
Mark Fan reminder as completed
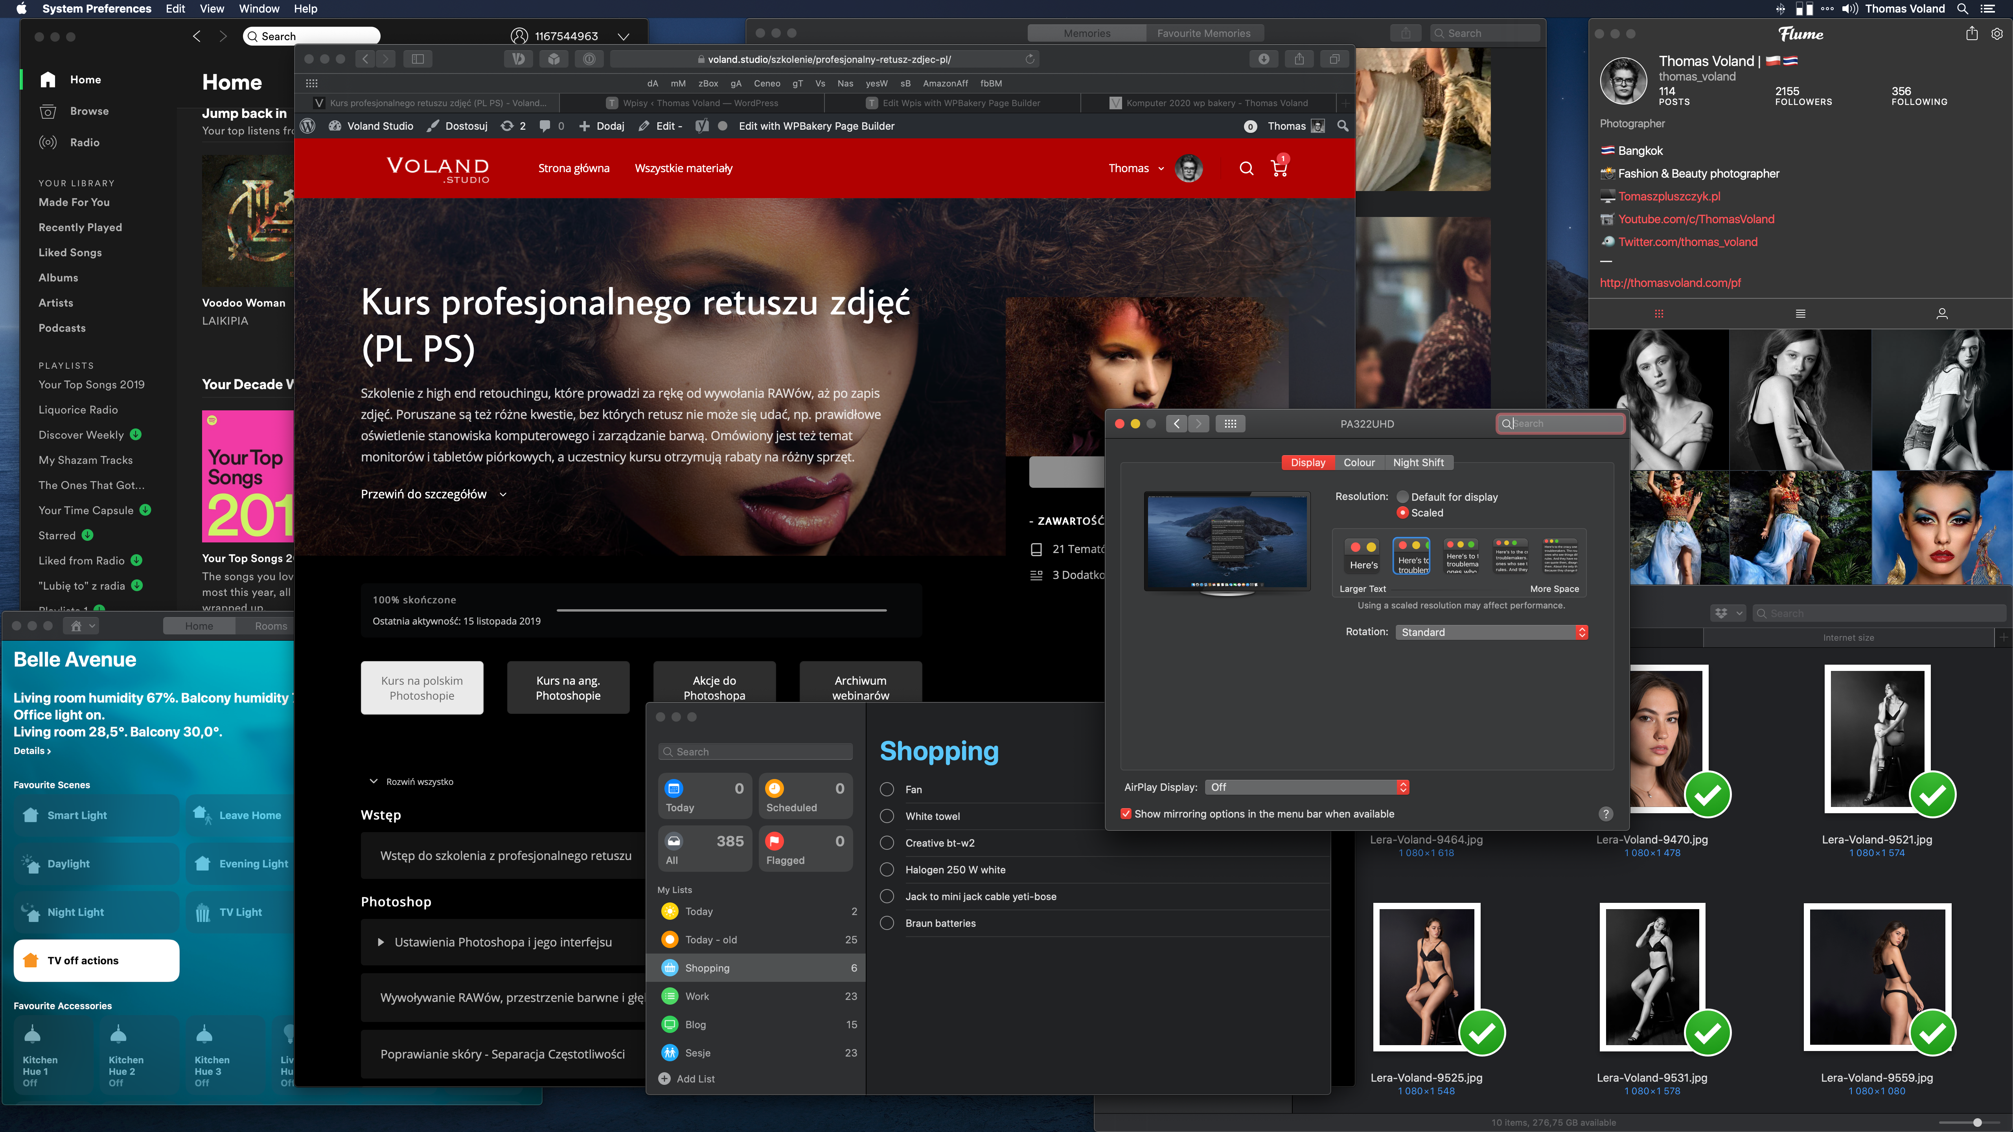tap(887, 789)
